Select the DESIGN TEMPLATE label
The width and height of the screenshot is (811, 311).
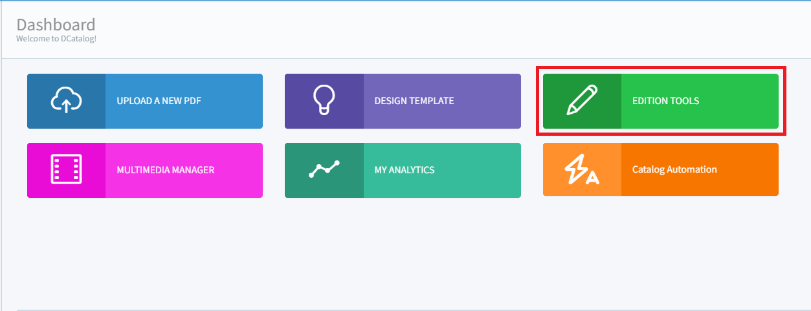[x=414, y=101]
